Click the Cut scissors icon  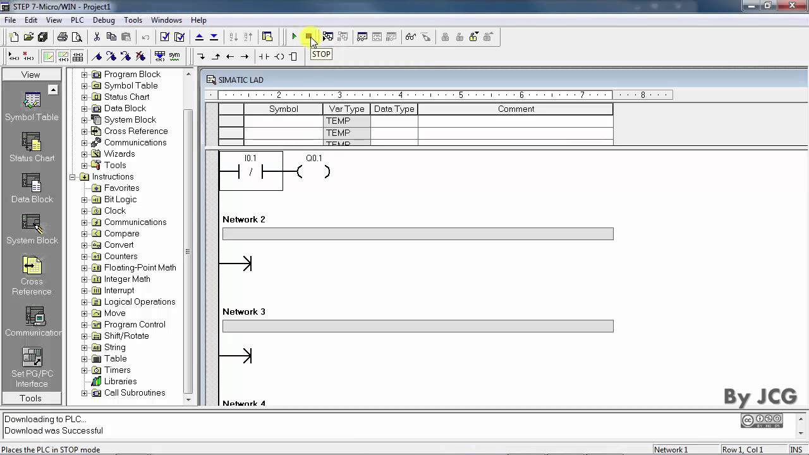tap(97, 37)
